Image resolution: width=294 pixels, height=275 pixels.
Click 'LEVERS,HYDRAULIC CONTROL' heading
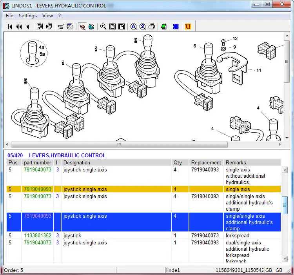[67, 155]
